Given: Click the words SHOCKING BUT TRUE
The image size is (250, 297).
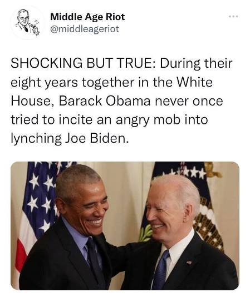Looking at the screenshot, I should pyautogui.click(x=82, y=63).
